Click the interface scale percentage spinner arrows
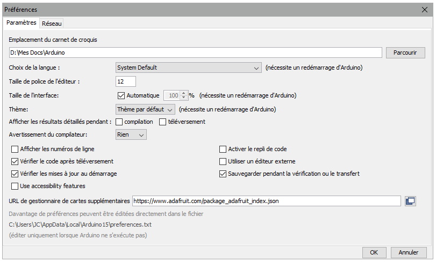The image size is (436, 262). [x=184, y=95]
